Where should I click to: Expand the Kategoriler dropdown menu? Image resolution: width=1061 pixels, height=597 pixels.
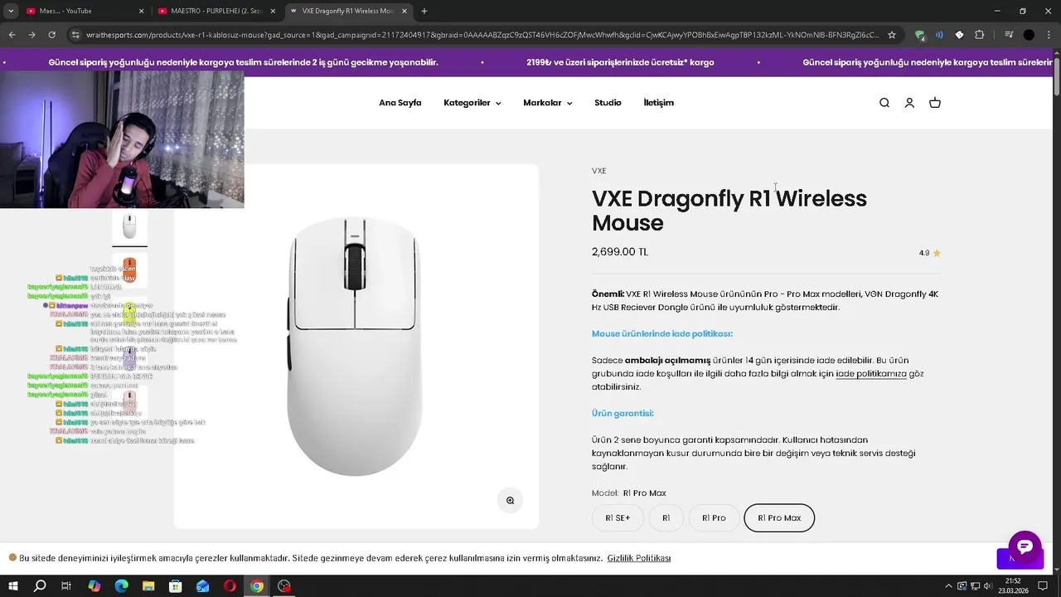click(x=472, y=103)
